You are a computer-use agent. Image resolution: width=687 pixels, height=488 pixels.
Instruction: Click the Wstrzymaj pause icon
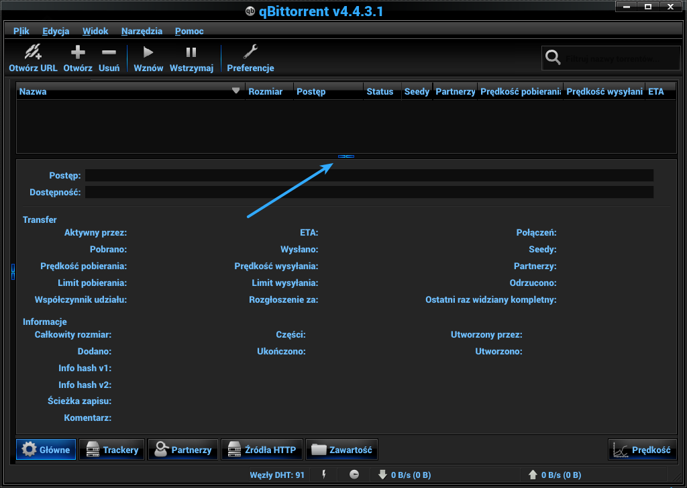(191, 52)
